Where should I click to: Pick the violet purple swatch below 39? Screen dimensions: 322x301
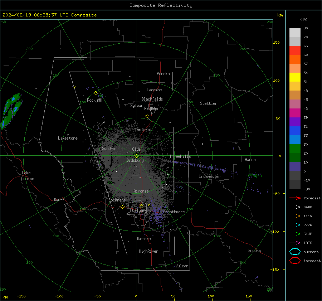tap(295, 122)
